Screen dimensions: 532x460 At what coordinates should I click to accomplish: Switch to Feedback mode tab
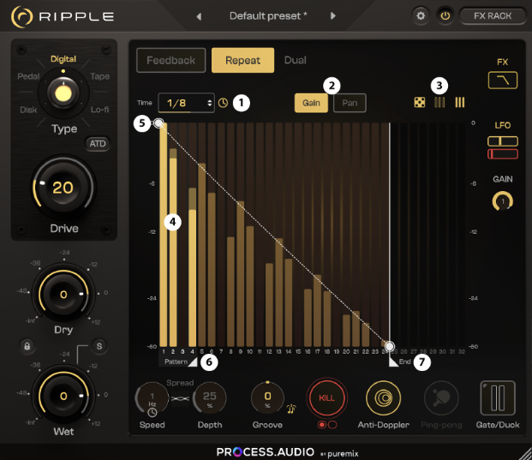[x=171, y=60]
